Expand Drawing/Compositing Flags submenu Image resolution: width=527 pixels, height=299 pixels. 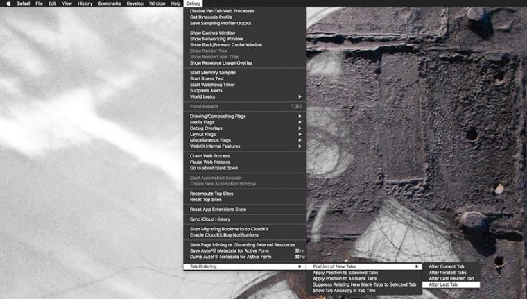click(245, 117)
